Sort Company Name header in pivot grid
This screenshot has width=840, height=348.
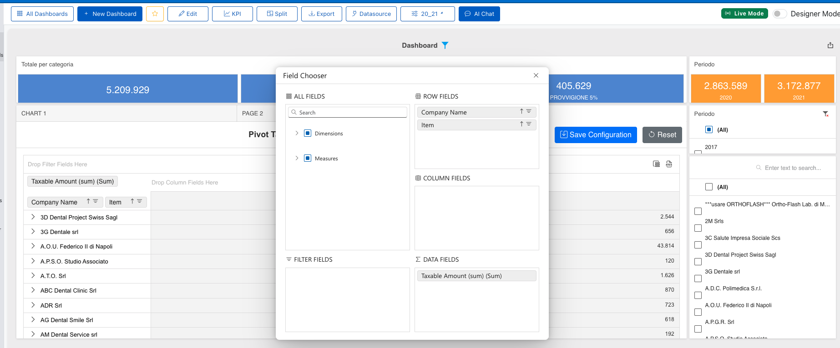88,201
